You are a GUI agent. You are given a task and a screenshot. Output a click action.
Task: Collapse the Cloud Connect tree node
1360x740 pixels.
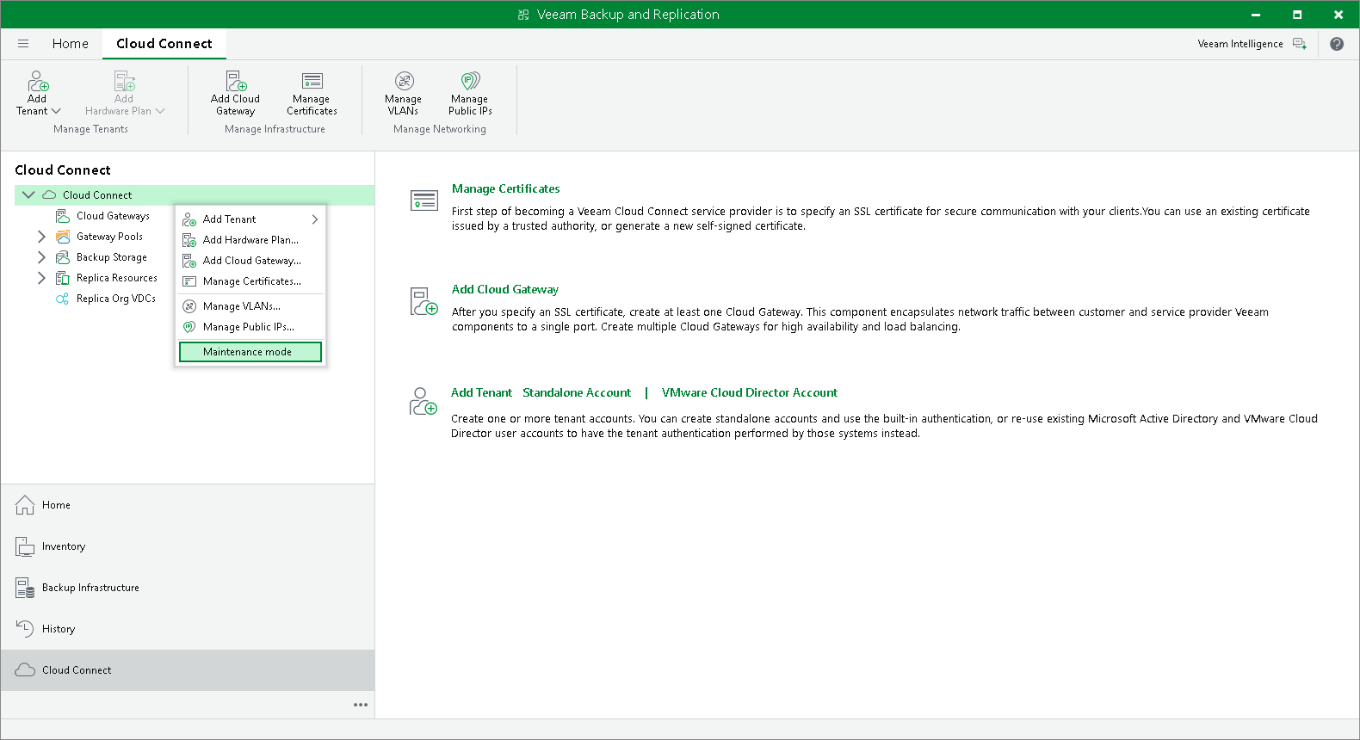coord(28,195)
